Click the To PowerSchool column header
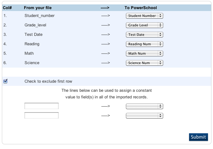Screen dimensions: 213x149 (x=141, y=8)
